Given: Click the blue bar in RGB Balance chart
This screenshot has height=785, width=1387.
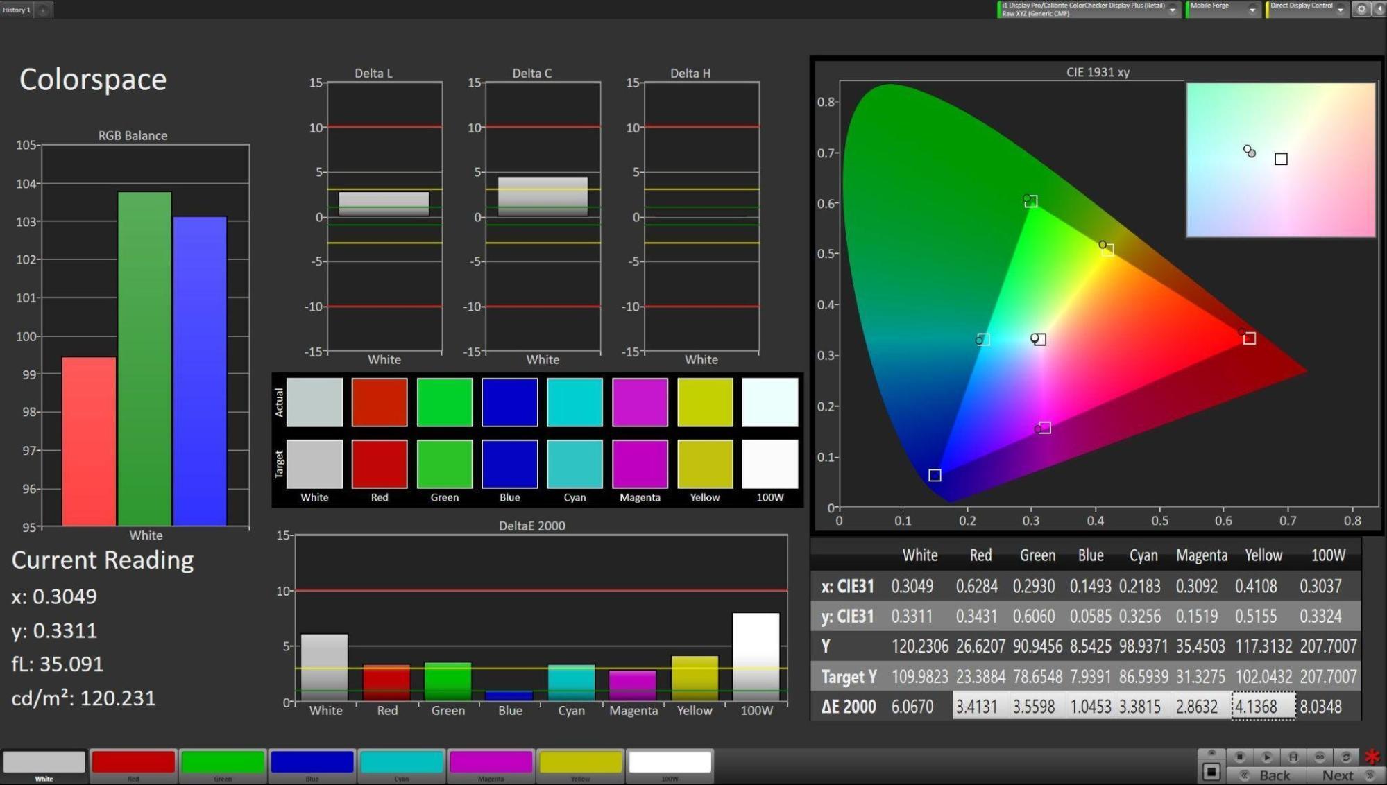Looking at the screenshot, I should (200, 371).
